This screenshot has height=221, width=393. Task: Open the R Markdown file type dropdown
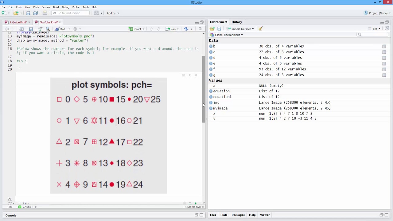click(x=194, y=207)
